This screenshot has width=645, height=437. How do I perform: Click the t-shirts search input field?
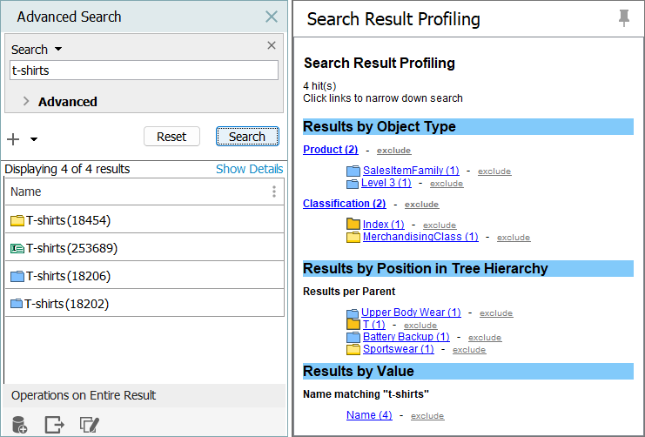pyautogui.click(x=144, y=71)
